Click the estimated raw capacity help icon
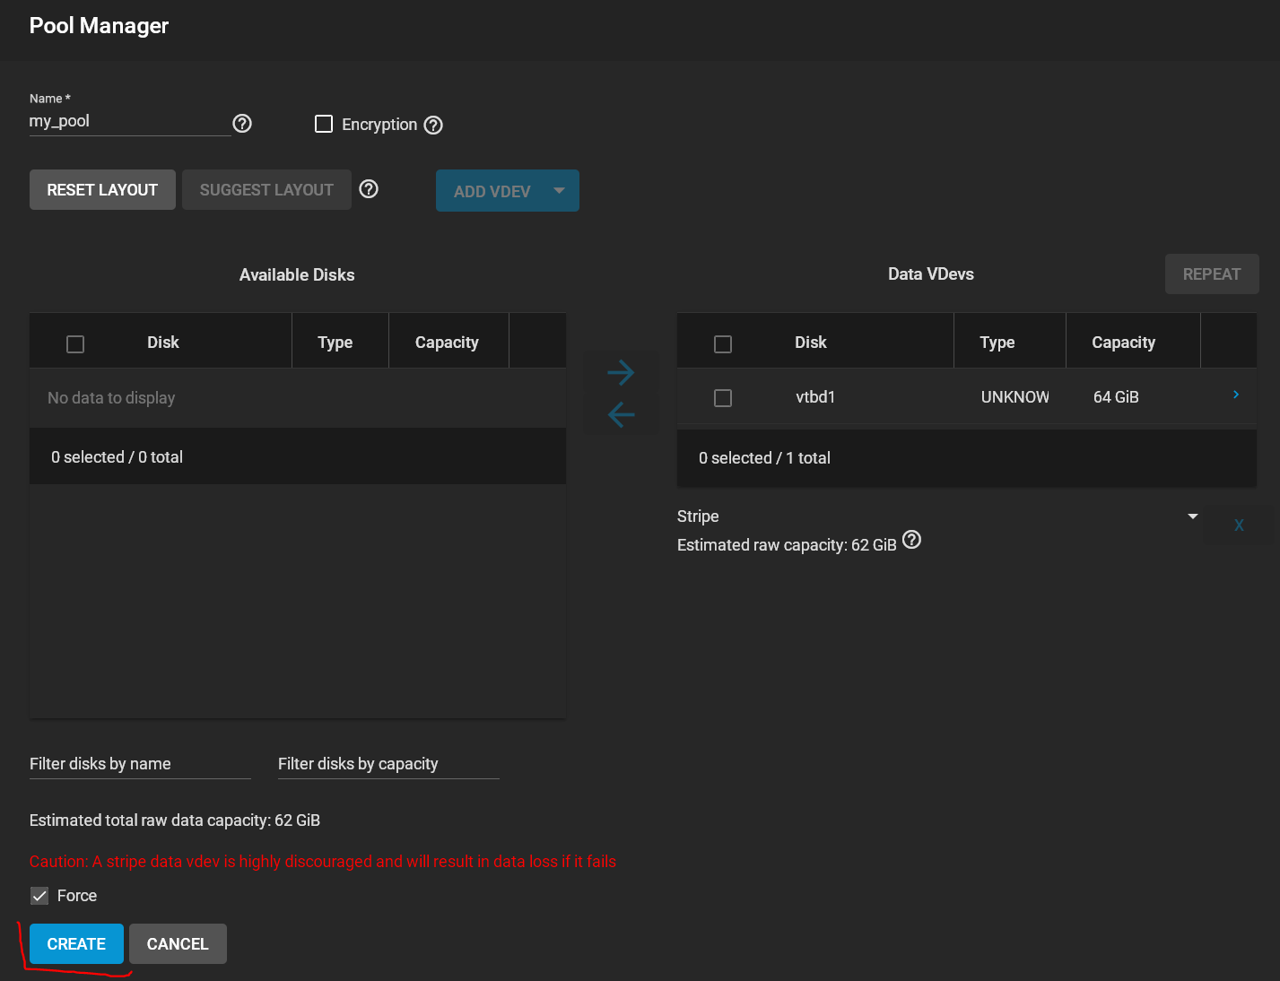 [911, 540]
